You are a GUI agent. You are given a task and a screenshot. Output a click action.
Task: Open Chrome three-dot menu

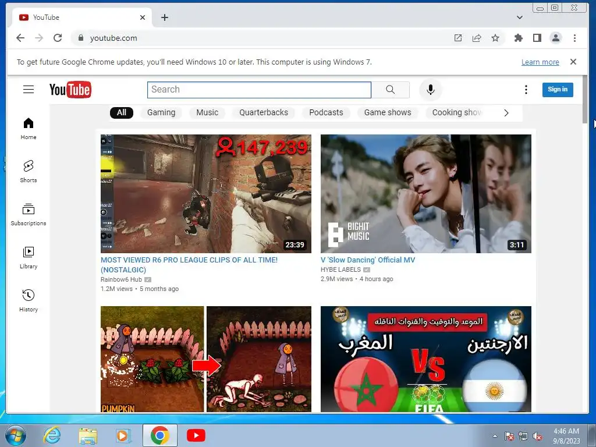[x=574, y=38]
